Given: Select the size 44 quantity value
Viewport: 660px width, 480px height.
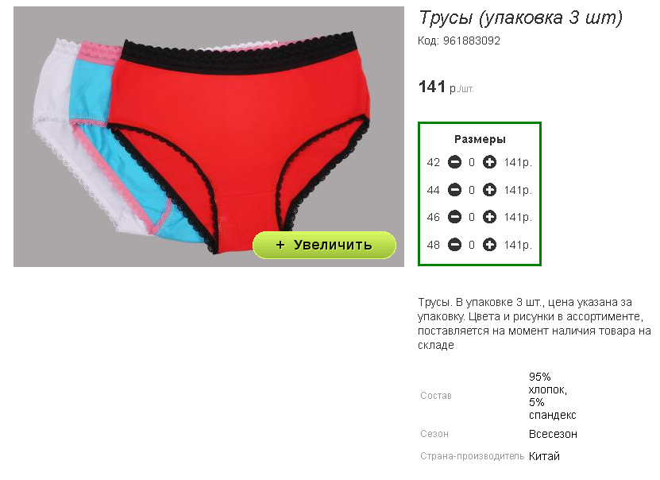Looking at the screenshot, I should pyautogui.click(x=472, y=190).
